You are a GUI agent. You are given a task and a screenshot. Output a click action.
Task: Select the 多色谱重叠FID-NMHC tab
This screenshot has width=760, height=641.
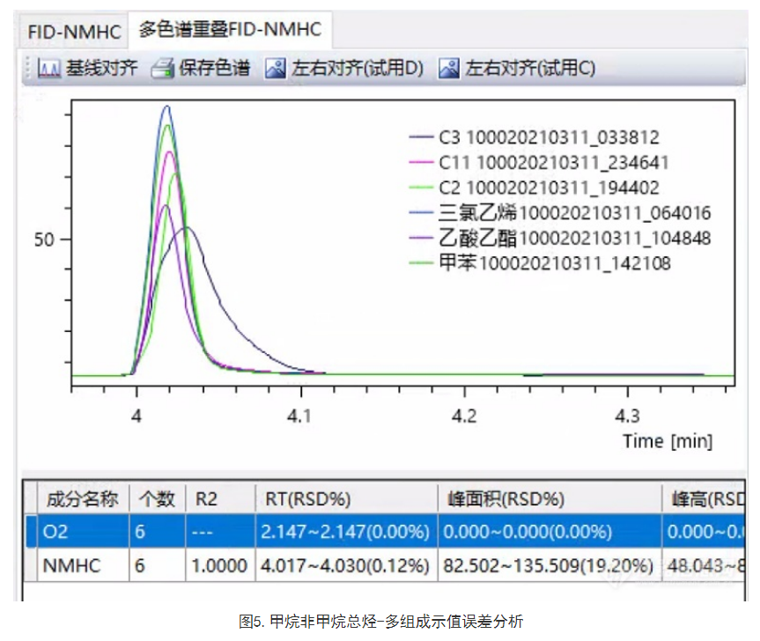(229, 30)
